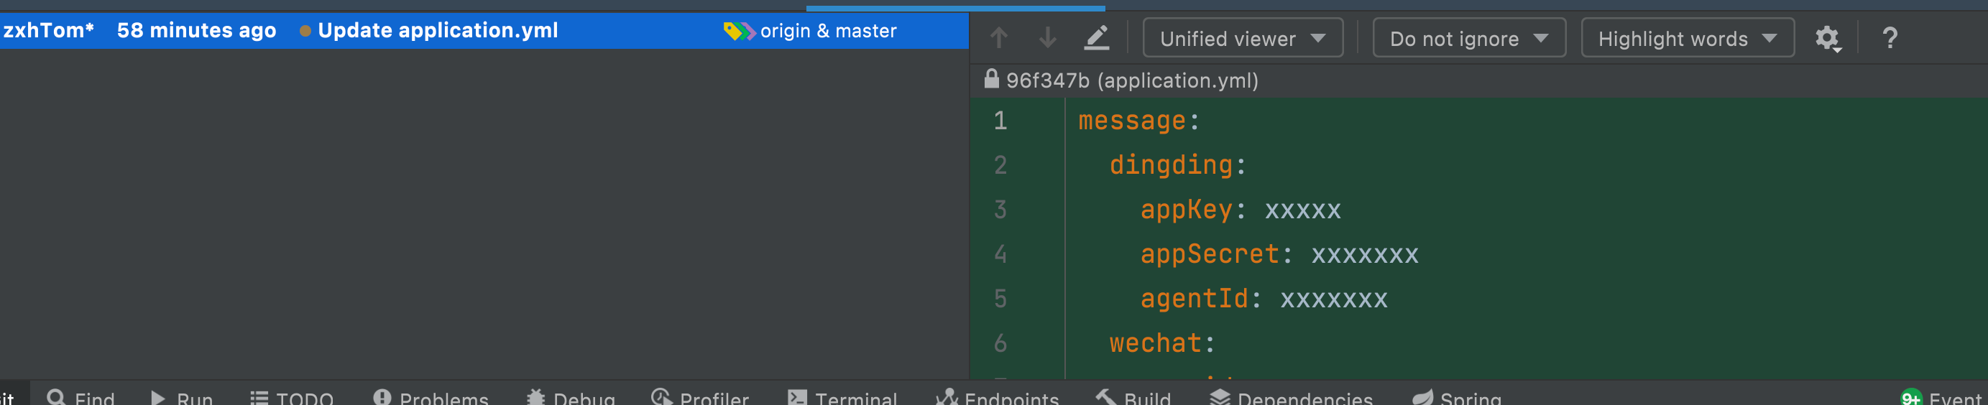Screen dimensions: 1988x405
Task: Go to previous difference arrow
Action: (x=998, y=37)
